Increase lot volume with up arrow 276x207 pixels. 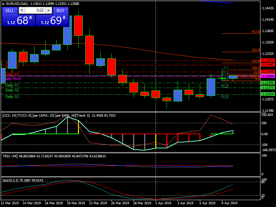pos(50,10)
